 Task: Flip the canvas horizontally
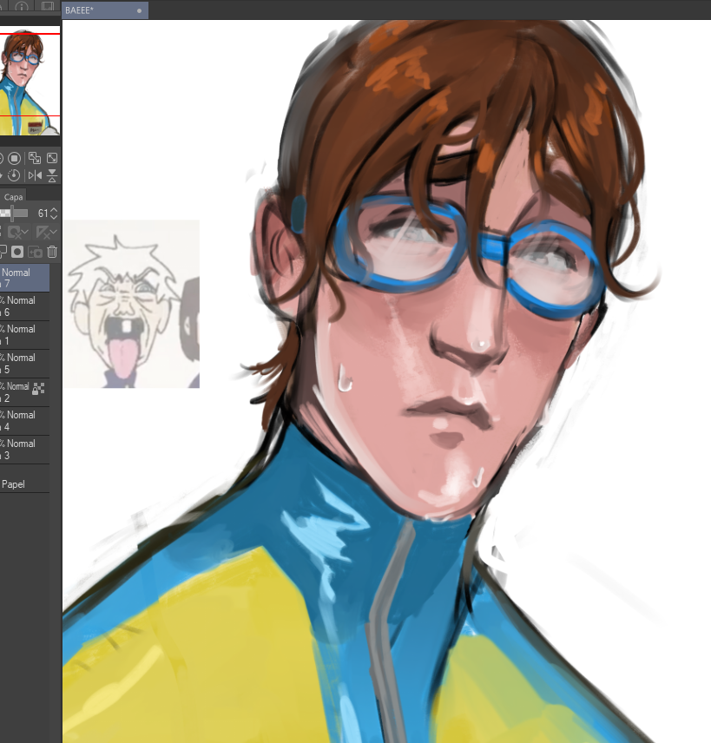pos(34,175)
